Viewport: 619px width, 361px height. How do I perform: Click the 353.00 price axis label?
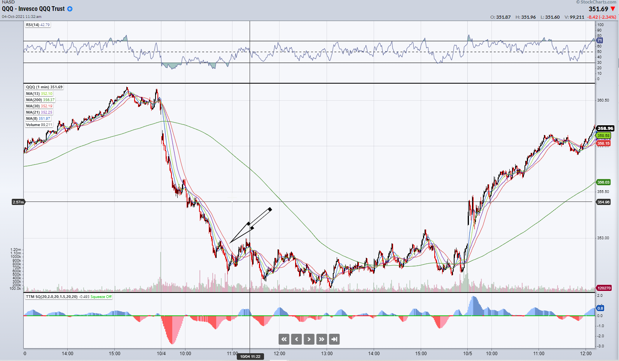603,238
